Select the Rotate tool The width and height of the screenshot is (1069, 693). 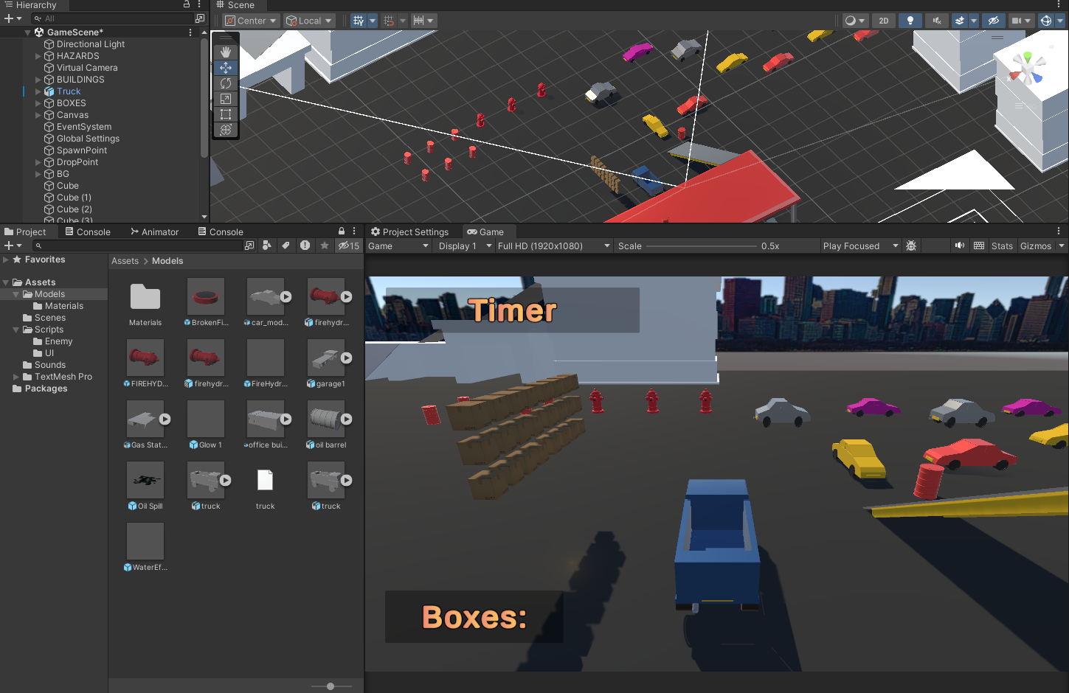226,83
